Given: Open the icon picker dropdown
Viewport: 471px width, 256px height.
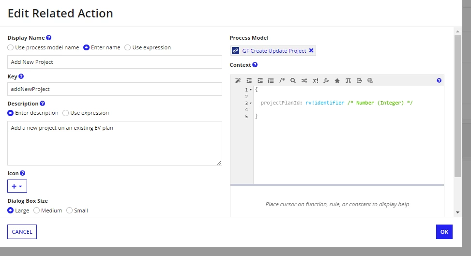Looking at the screenshot, I should point(17,186).
